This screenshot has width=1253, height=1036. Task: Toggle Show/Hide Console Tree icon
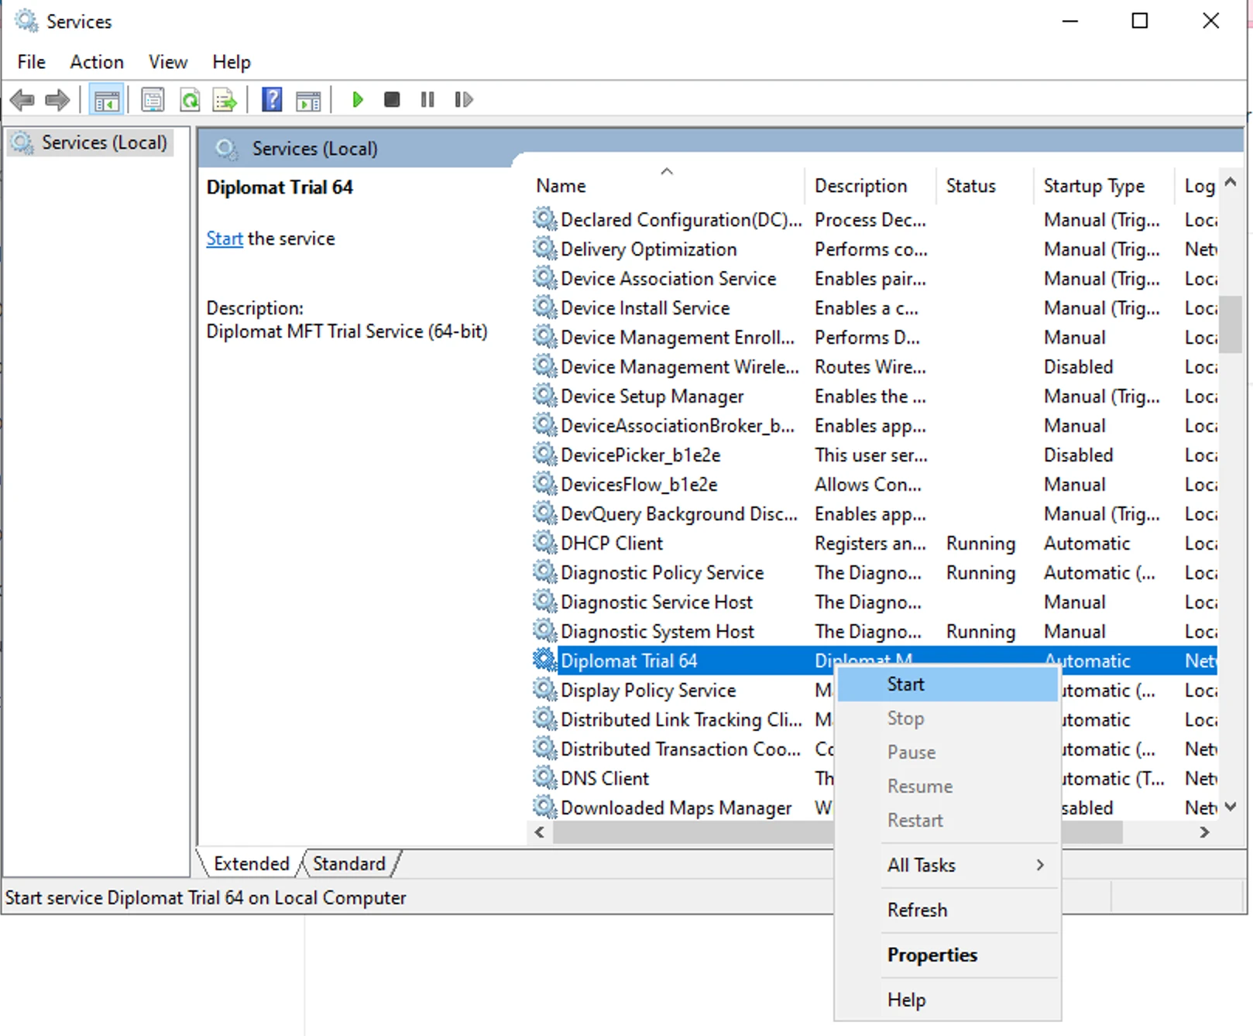107,100
